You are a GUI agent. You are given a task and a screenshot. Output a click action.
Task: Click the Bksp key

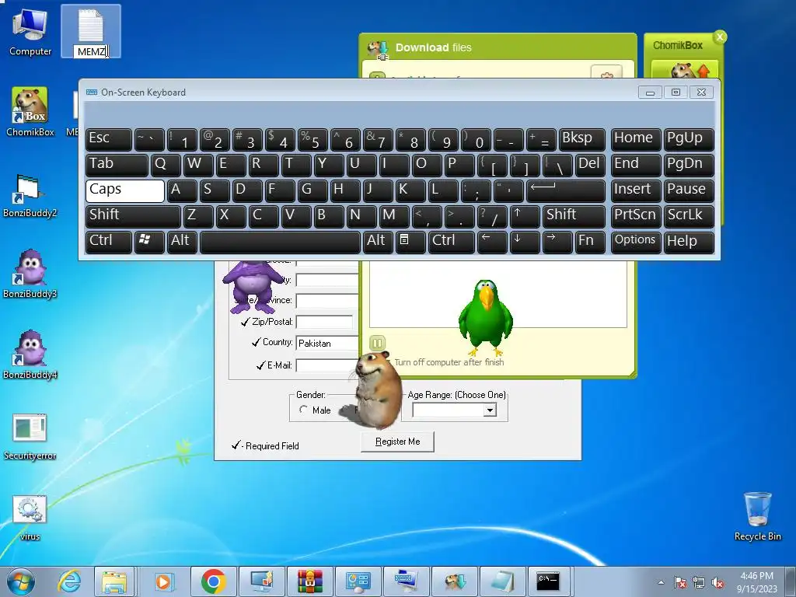point(581,140)
